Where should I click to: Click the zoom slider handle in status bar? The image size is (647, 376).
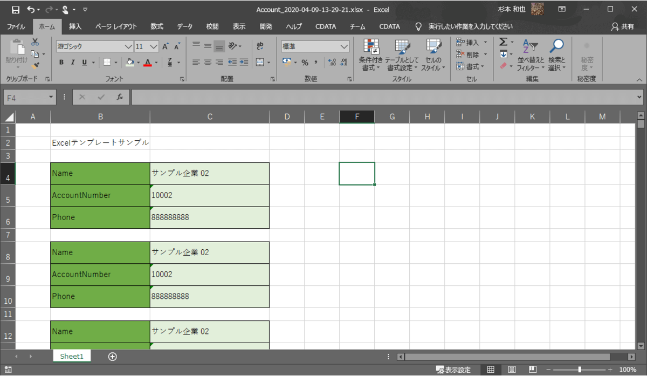coord(580,370)
